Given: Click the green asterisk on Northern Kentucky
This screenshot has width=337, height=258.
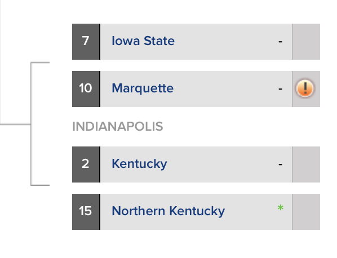Looking at the screenshot, I should [280, 208].
